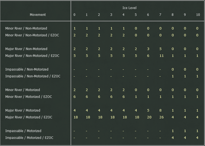Click Impassable / Non-Motorized value at ice level 8
The width and height of the screenshot is (205, 146).
click(173, 69)
